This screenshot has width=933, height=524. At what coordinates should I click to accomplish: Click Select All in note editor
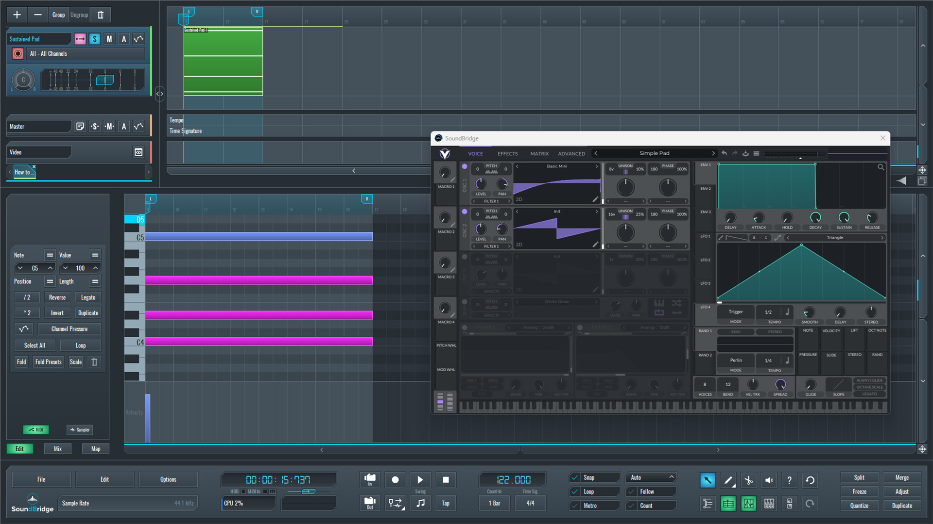35,345
